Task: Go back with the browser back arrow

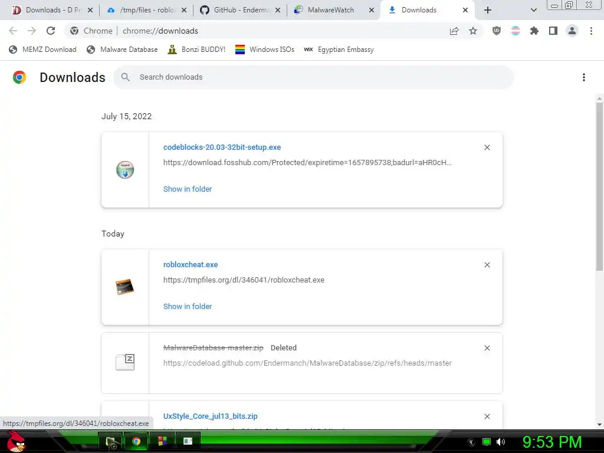Action: pos(13,31)
